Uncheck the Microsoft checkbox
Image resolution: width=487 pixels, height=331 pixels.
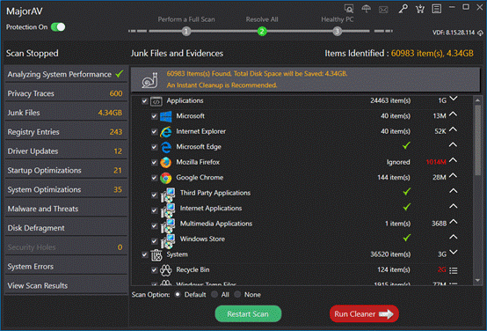154,116
